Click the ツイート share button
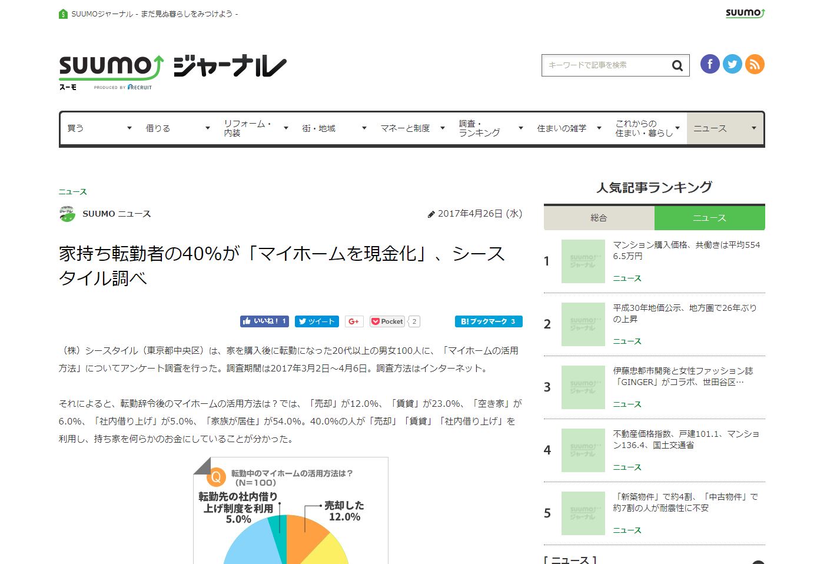 [x=317, y=321]
